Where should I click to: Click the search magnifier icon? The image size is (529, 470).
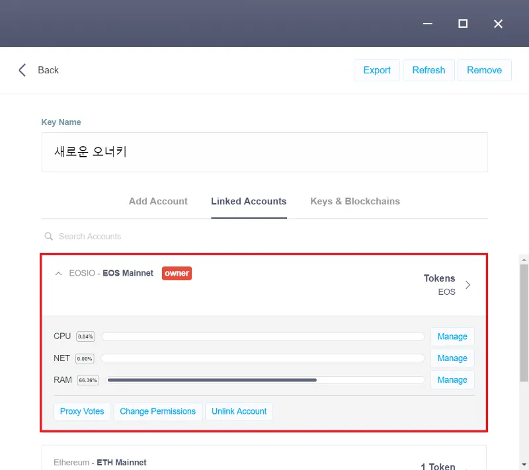click(48, 237)
